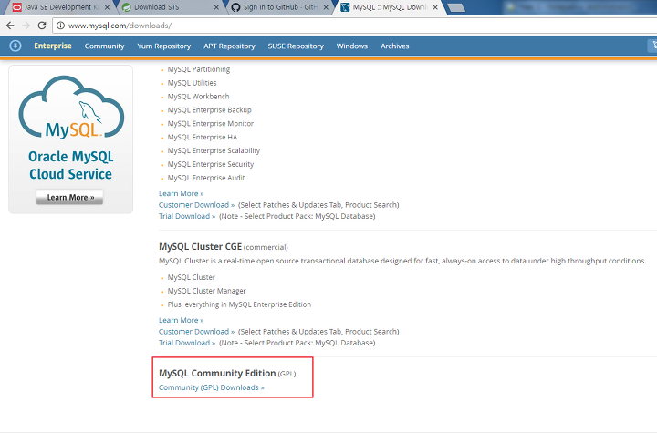Click Plus, everything in Enterprise Edition item

239,304
